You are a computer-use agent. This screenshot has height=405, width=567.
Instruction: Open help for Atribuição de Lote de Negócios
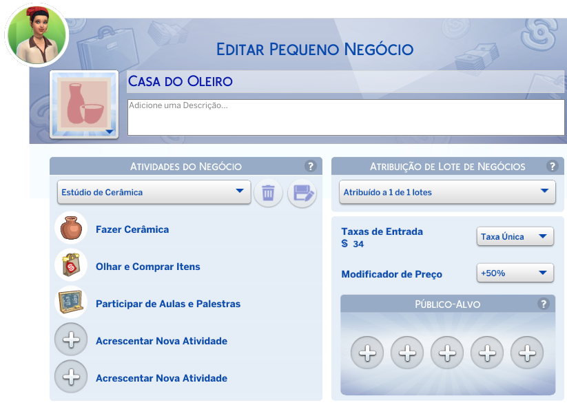pyautogui.click(x=552, y=167)
